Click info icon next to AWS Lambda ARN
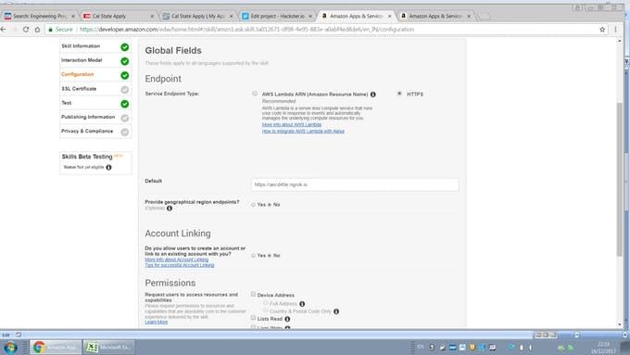 (x=372, y=95)
